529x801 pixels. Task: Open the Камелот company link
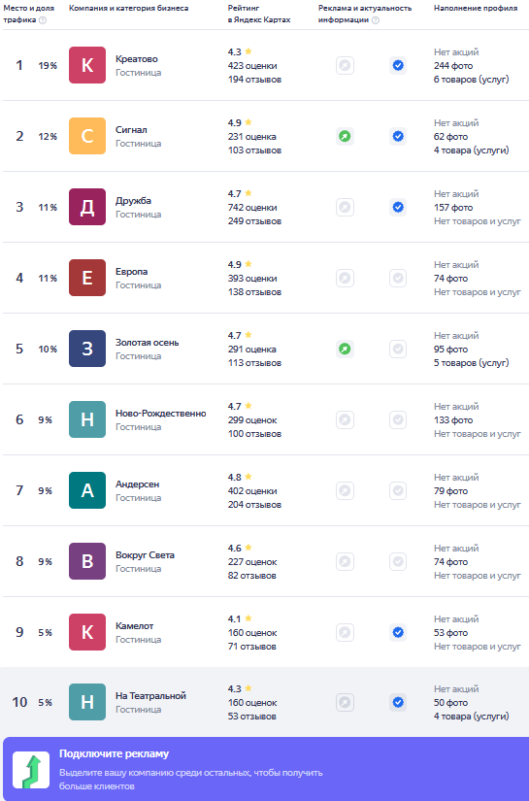click(x=134, y=626)
